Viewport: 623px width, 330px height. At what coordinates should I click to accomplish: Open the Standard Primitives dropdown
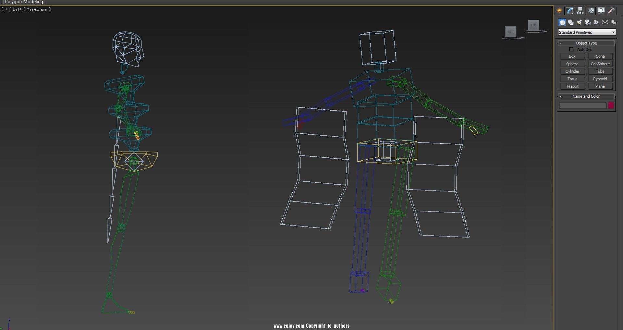(587, 32)
